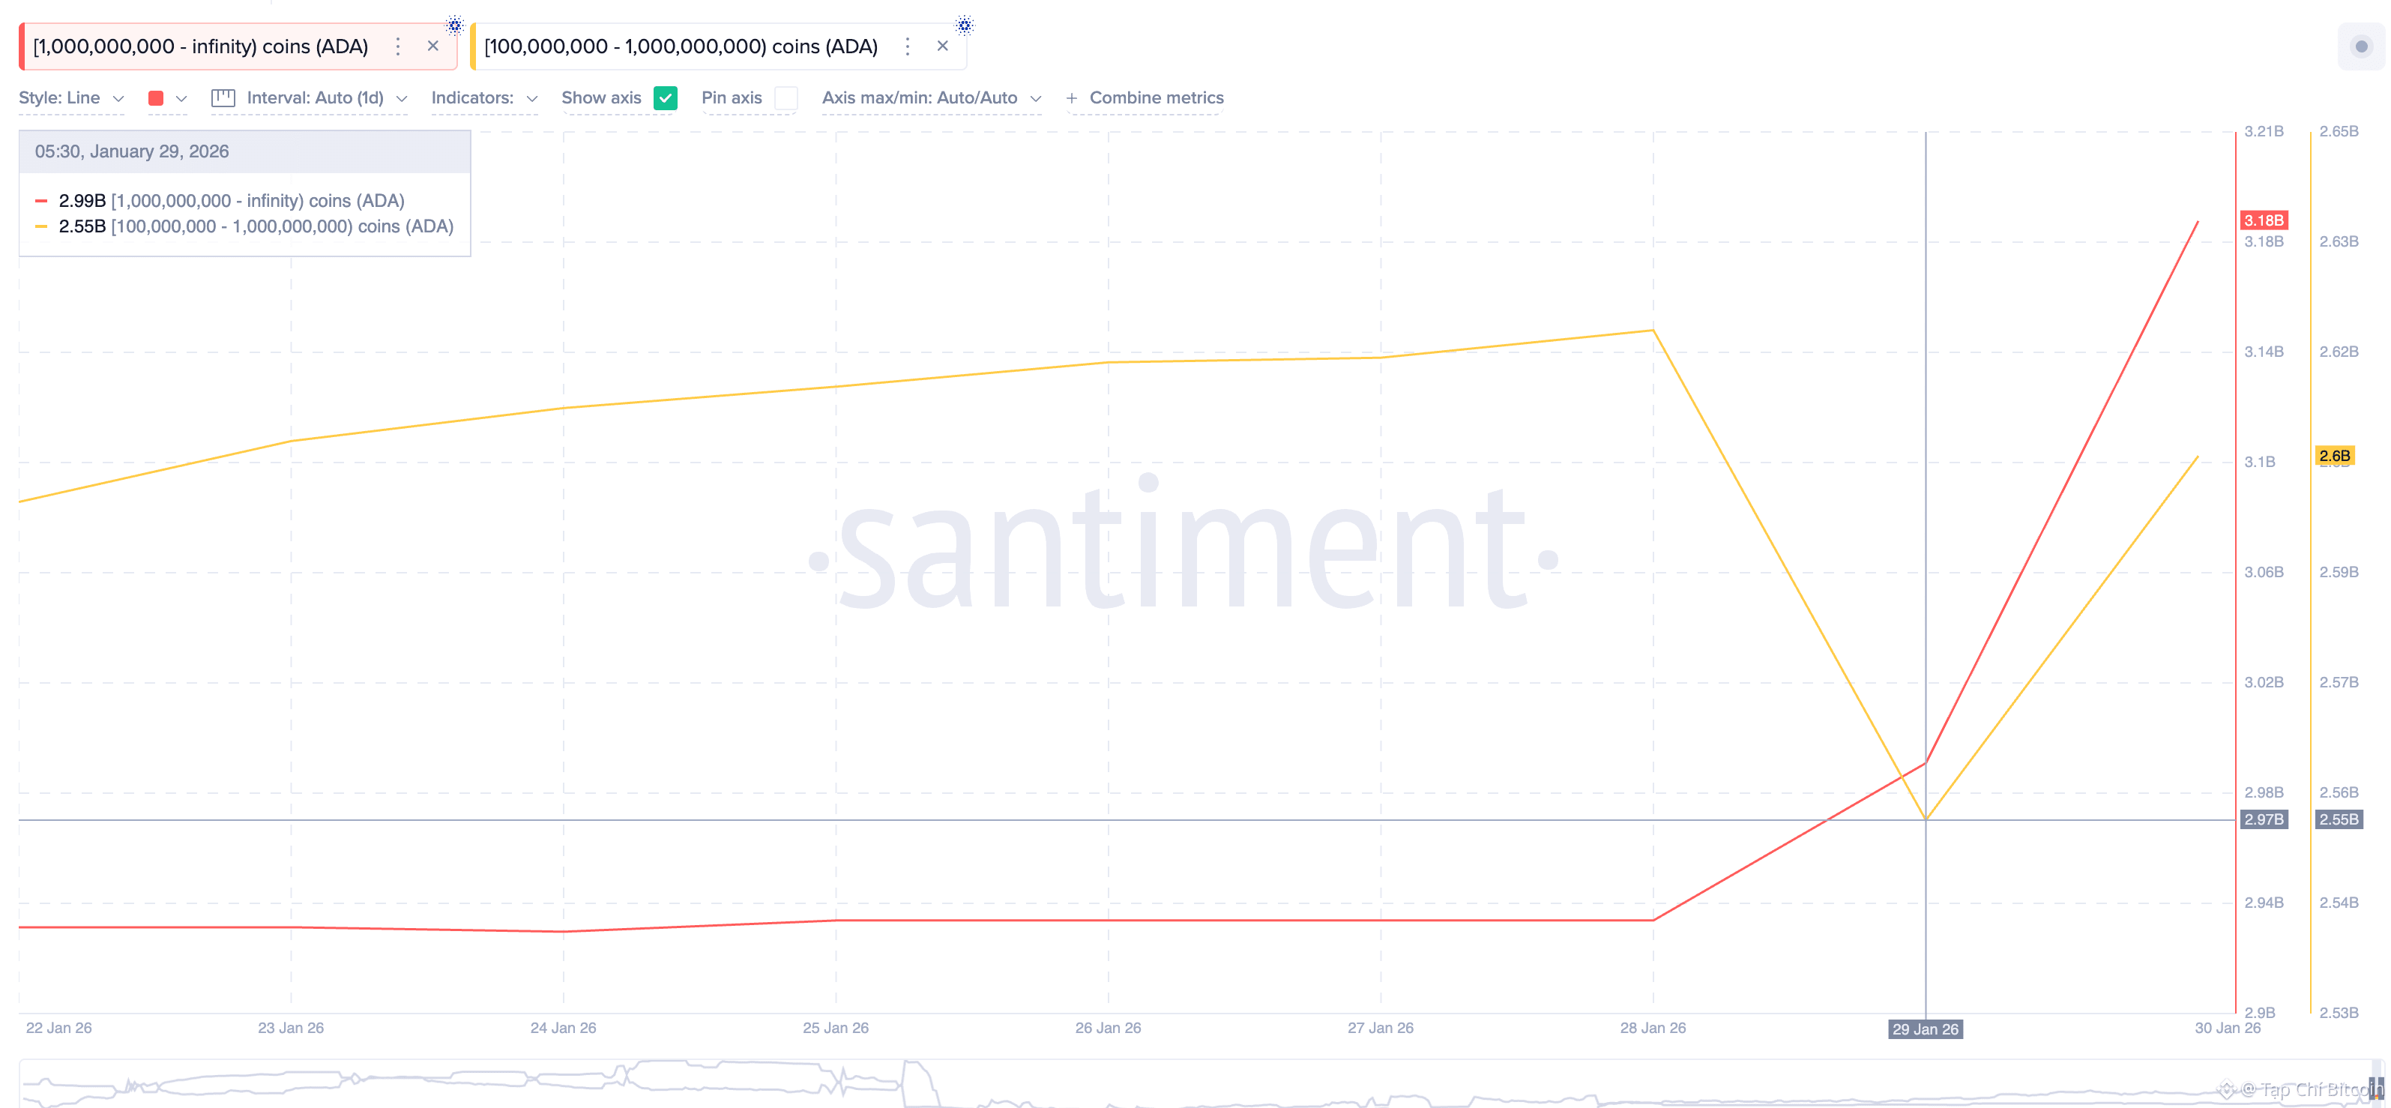Open options menu for red infinity metric

click(x=398, y=46)
